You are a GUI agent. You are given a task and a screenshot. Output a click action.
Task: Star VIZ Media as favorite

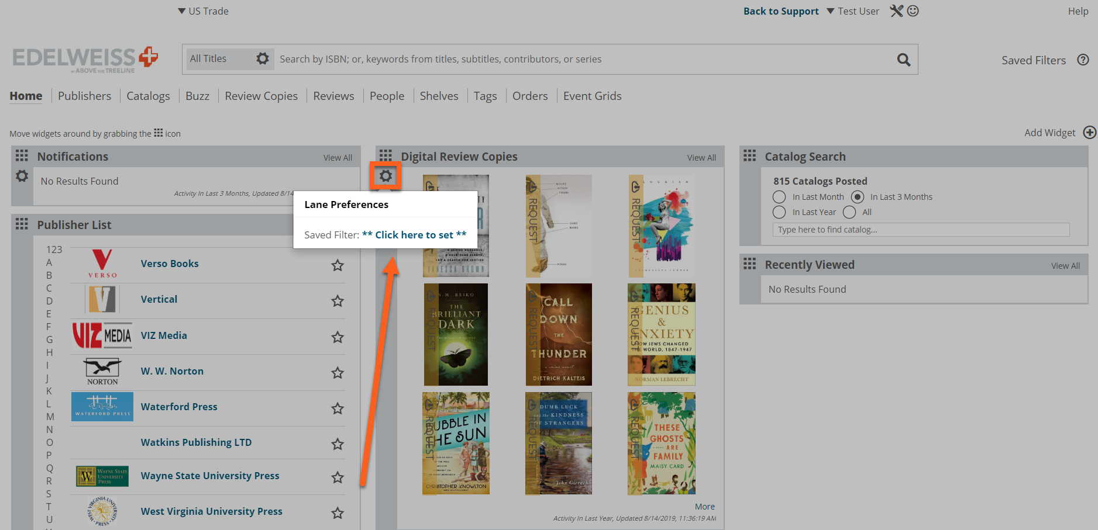[x=338, y=337]
